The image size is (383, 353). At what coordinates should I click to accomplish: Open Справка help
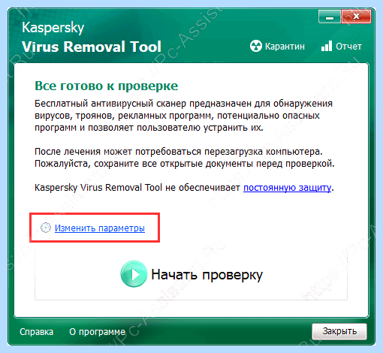point(37,332)
